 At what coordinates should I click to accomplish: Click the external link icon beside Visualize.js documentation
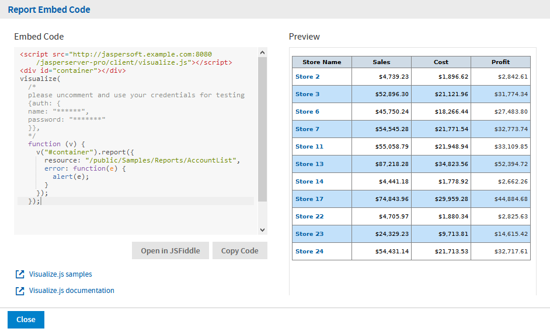coord(20,291)
